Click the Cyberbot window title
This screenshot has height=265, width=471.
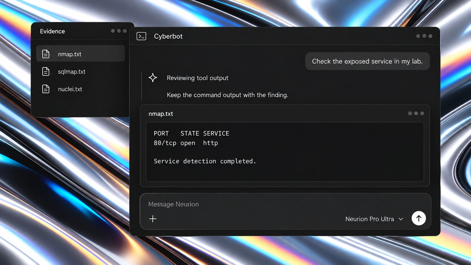[168, 36]
